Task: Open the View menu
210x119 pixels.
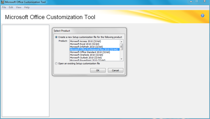Action: click(19, 7)
